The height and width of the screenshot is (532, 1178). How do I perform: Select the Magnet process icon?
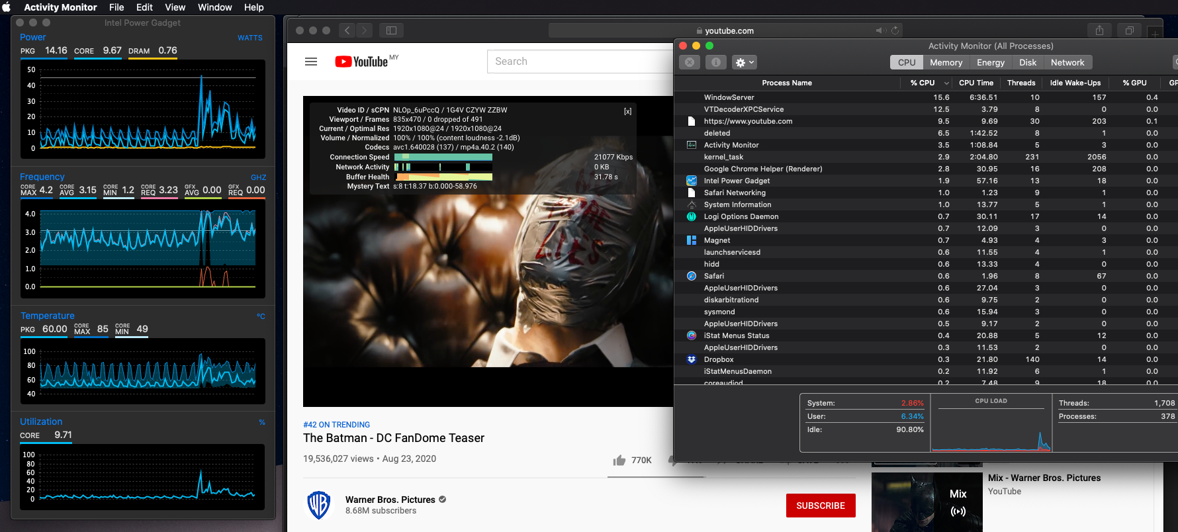click(692, 240)
